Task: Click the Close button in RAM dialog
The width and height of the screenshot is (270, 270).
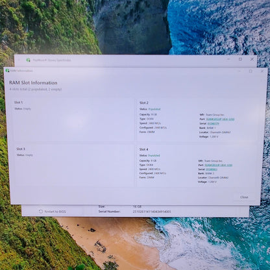Action: point(244,197)
